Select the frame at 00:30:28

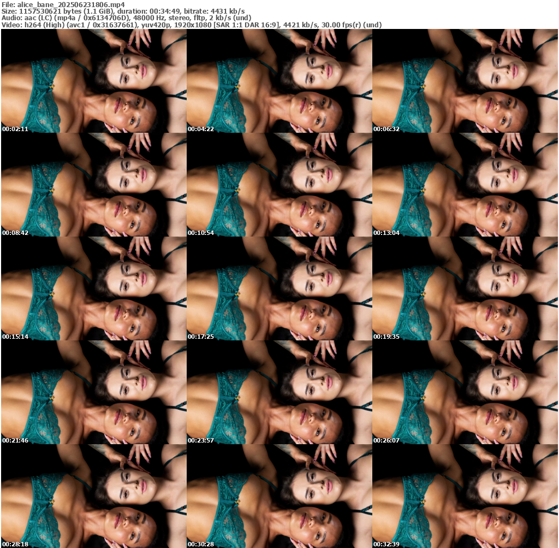pos(279,496)
